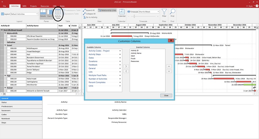Open the Timescale Month/Week dropdown
The height and width of the screenshot is (139, 259).
point(158,12)
